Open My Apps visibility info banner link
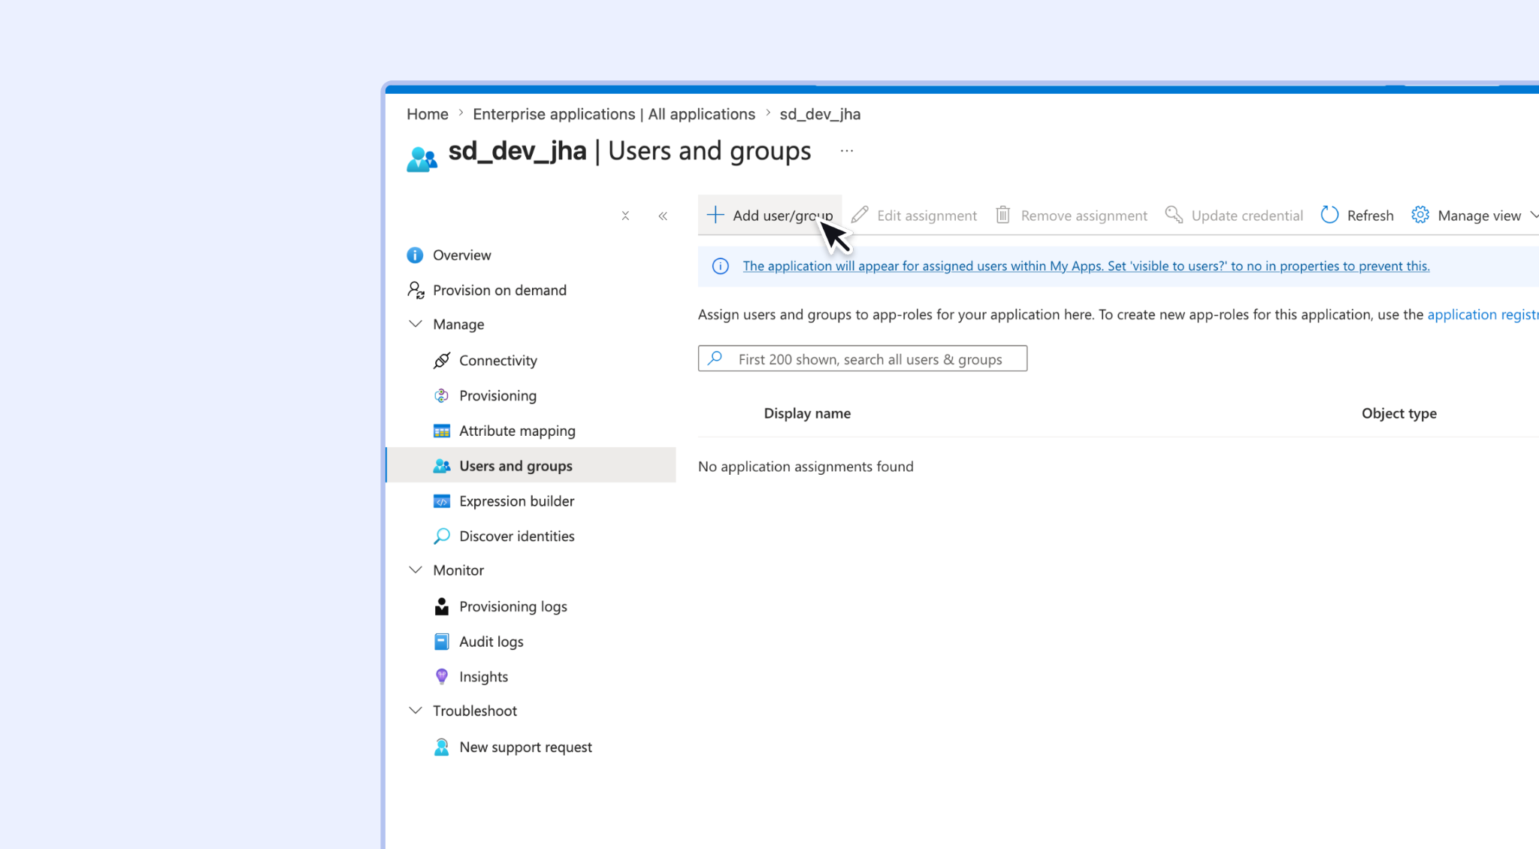The height and width of the screenshot is (849, 1539). (1086, 266)
